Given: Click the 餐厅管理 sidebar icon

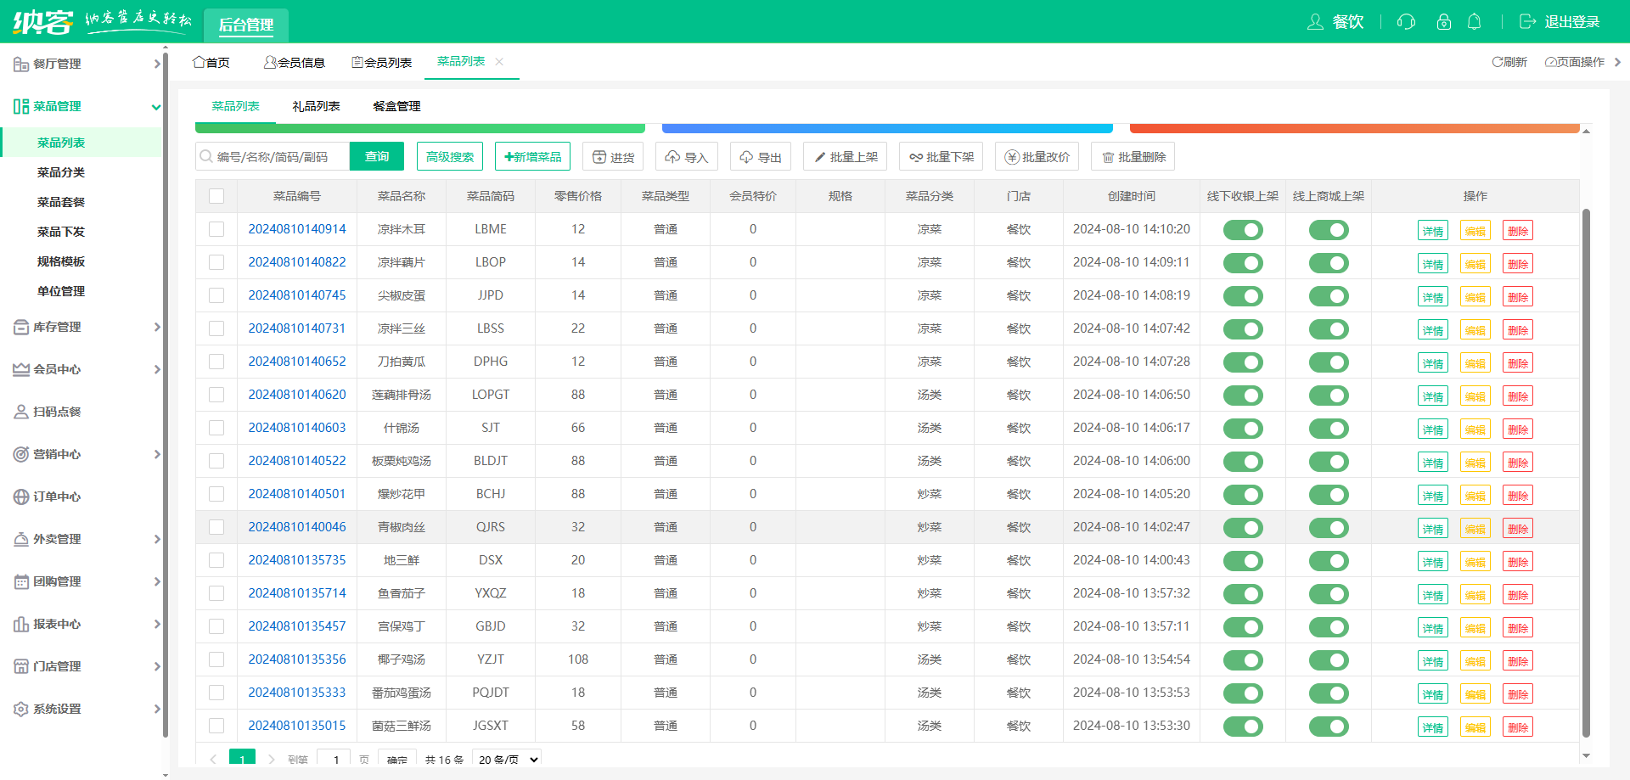Looking at the screenshot, I should (21, 64).
